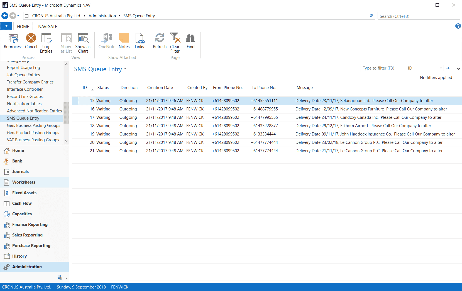
Task: Open the Cash Flow navigation area
Action: tap(35, 203)
